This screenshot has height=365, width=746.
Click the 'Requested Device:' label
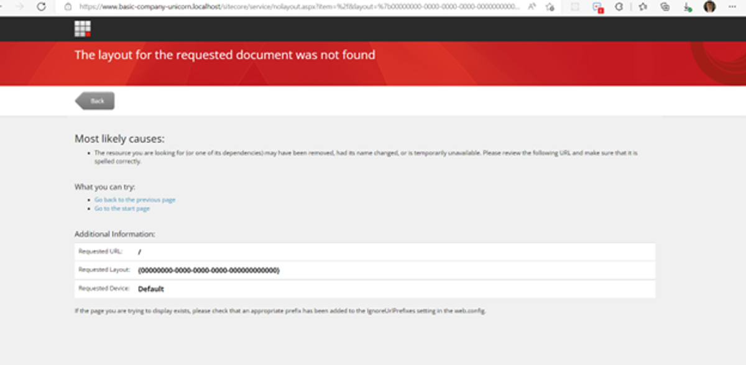(x=104, y=289)
